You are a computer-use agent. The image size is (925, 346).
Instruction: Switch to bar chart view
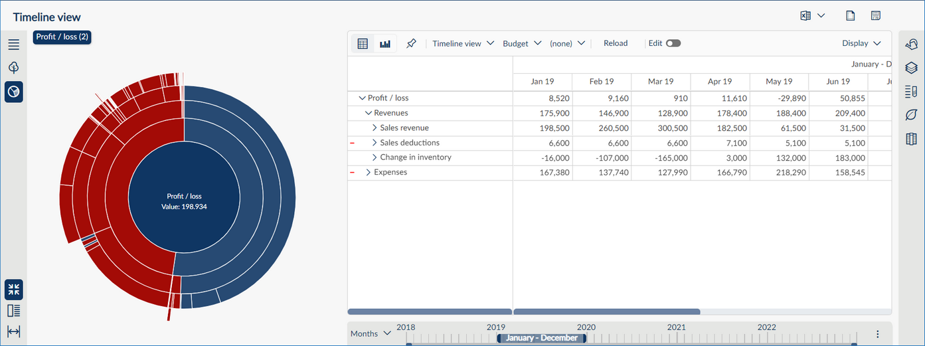pyautogui.click(x=385, y=44)
